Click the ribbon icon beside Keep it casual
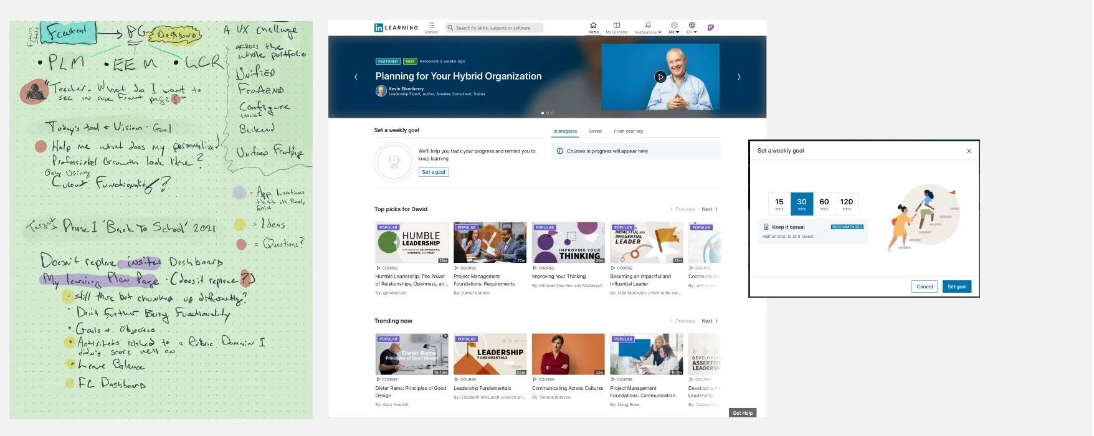Viewport: 1094px width, 436px height. (x=766, y=227)
